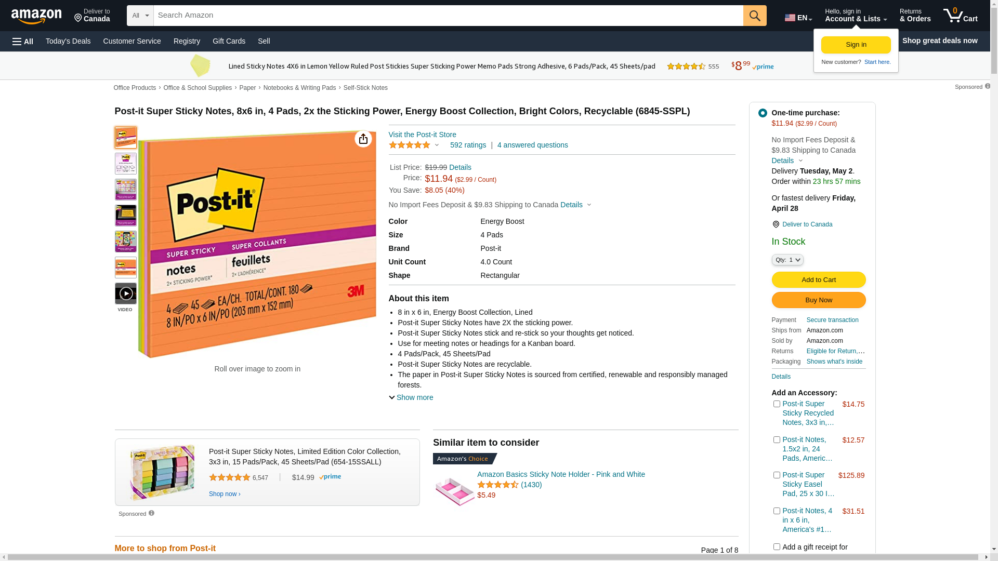
Task: Click into the Search Amazon field
Action: [448, 16]
